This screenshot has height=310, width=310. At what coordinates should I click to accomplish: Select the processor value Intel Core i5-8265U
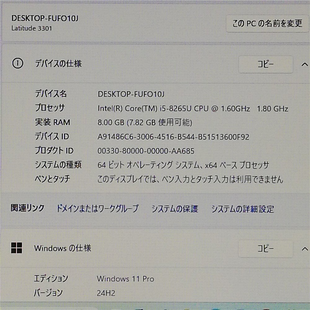(193, 108)
